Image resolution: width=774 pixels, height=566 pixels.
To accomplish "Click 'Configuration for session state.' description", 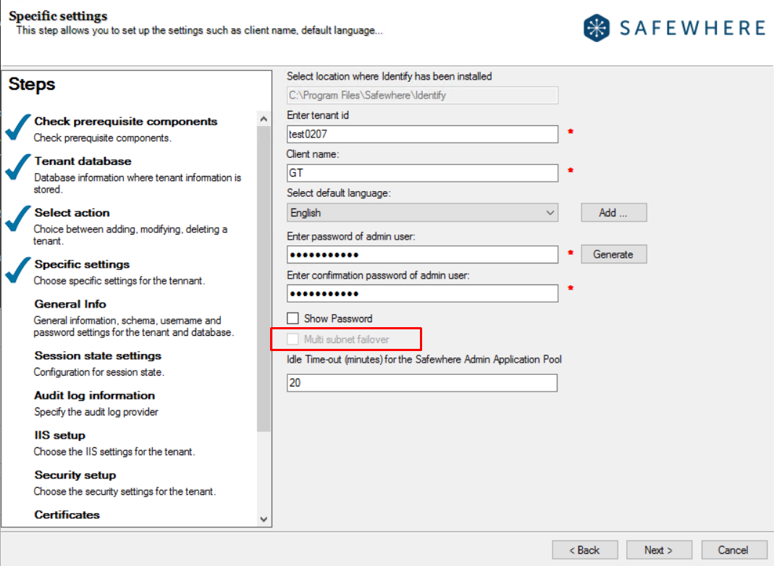I will [98, 372].
